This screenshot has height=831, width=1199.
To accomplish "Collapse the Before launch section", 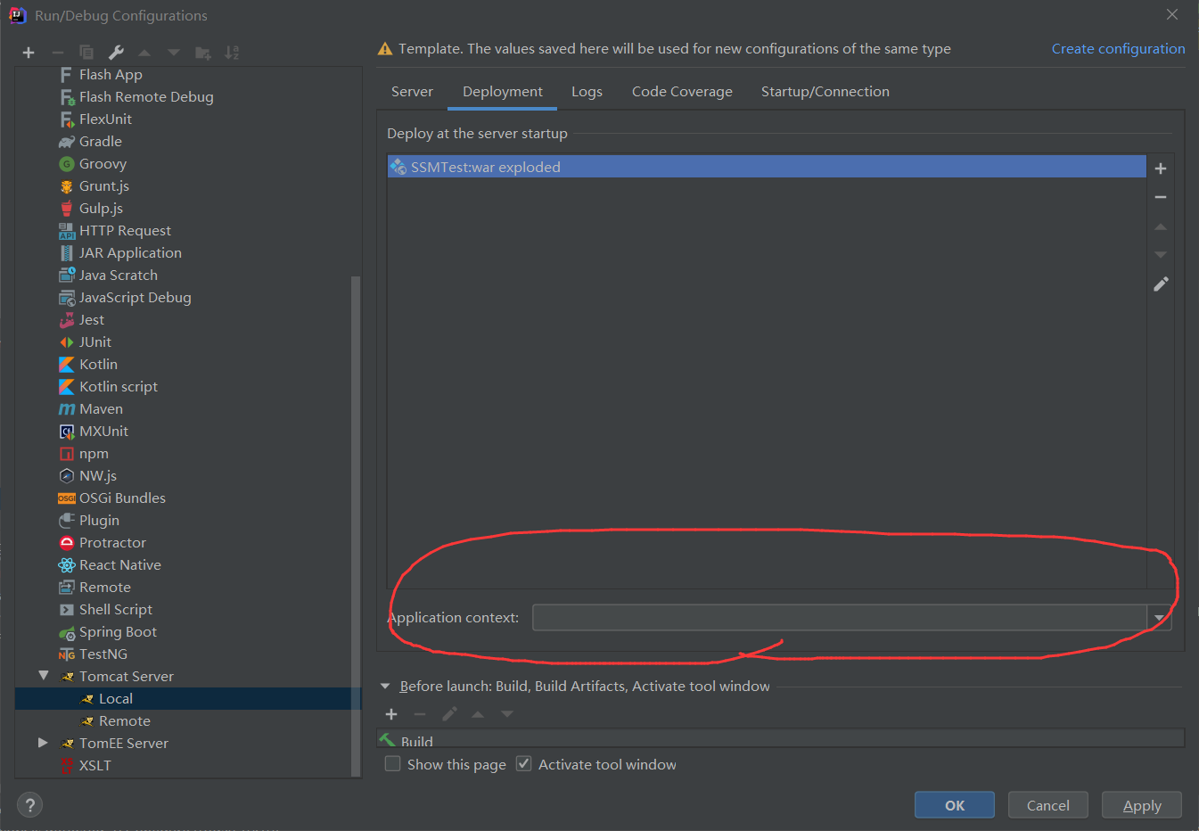I will [x=385, y=687].
